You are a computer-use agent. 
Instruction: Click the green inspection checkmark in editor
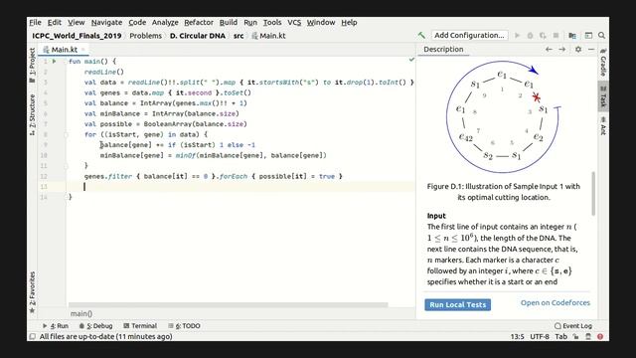click(411, 60)
